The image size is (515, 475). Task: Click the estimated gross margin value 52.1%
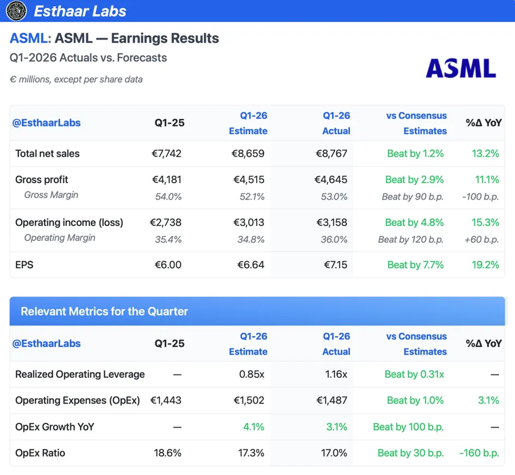point(252,196)
